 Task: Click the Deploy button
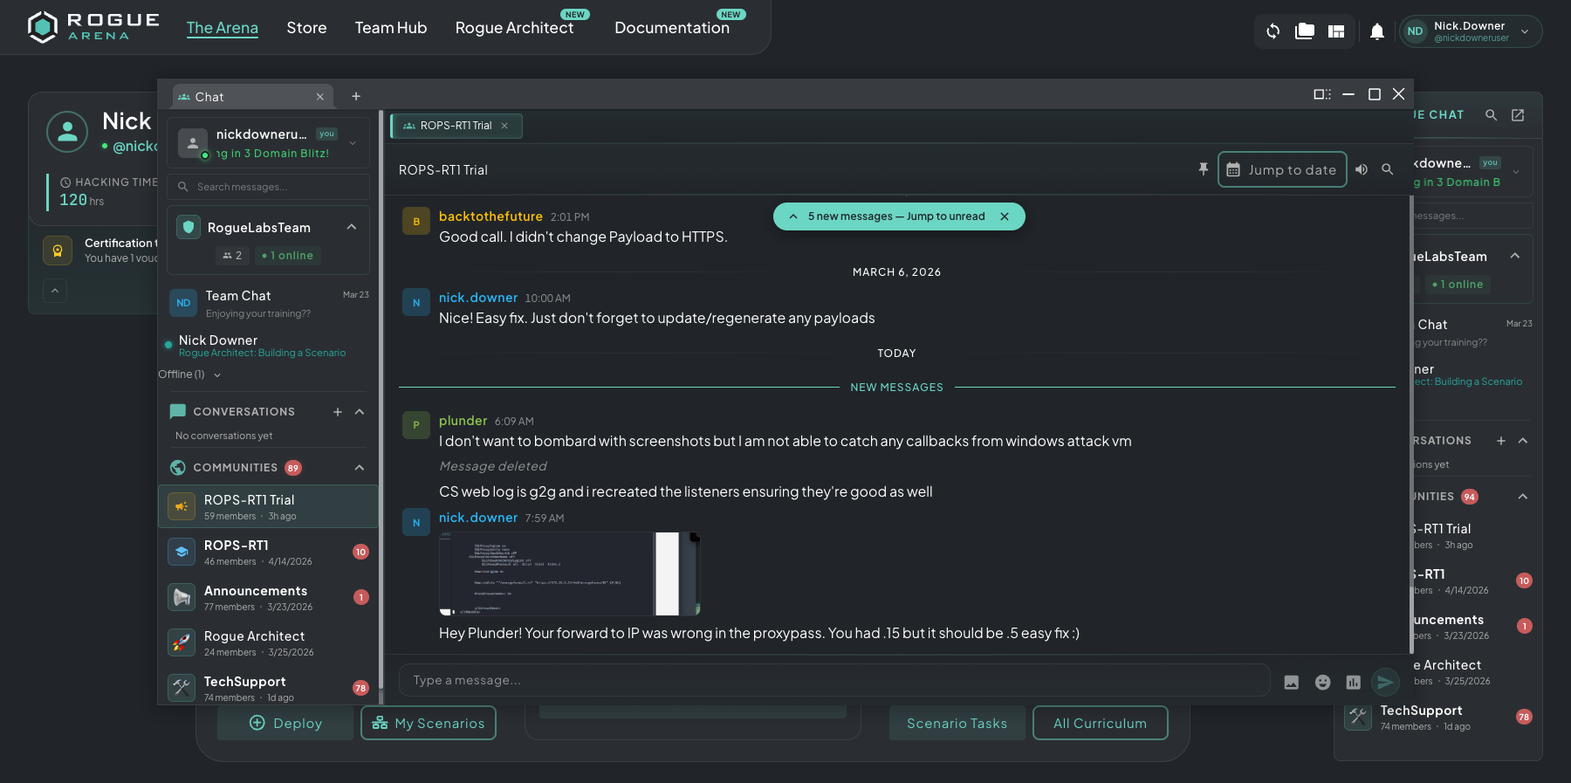(x=285, y=723)
